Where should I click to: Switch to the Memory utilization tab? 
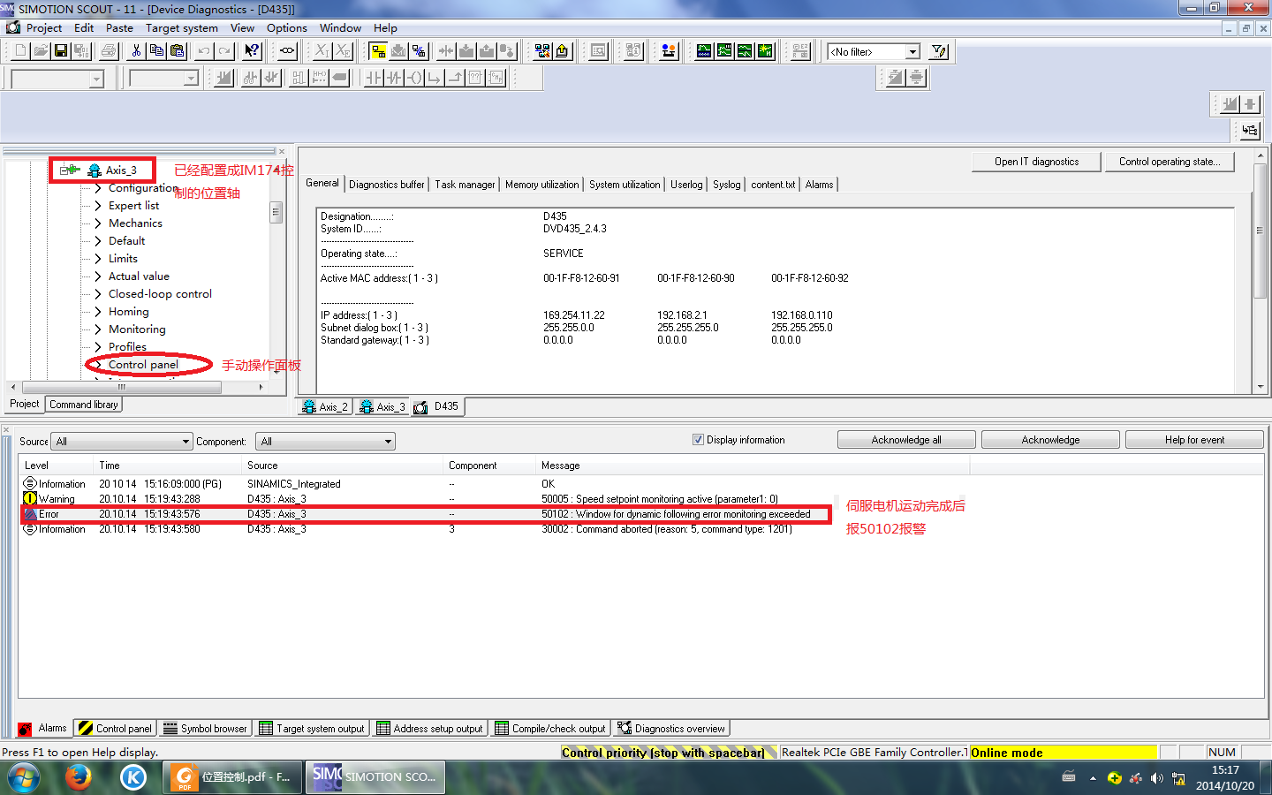542,185
